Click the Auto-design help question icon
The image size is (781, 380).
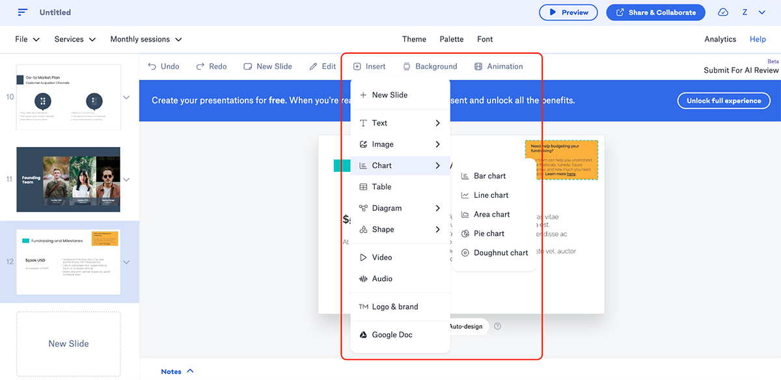point(498,326)
